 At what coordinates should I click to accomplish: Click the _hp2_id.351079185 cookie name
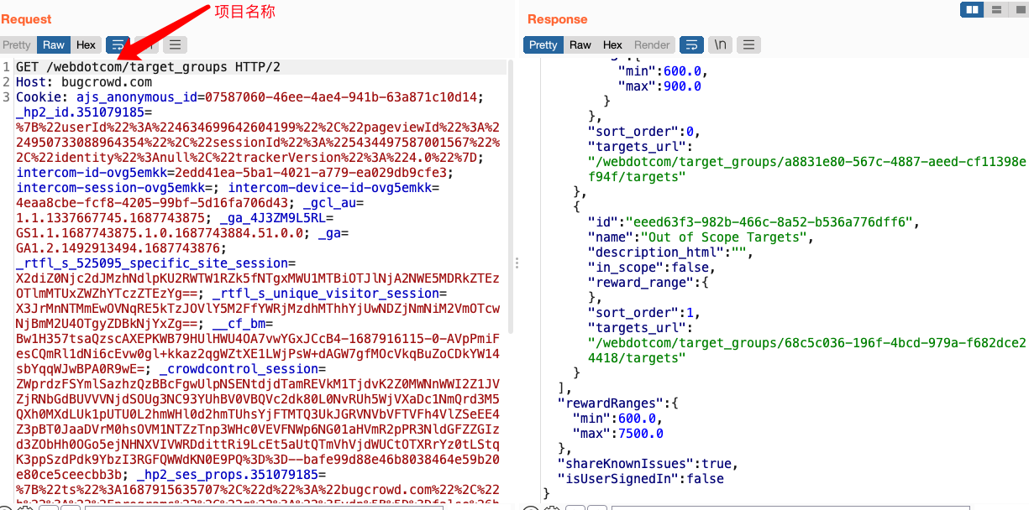coord(80,112)
